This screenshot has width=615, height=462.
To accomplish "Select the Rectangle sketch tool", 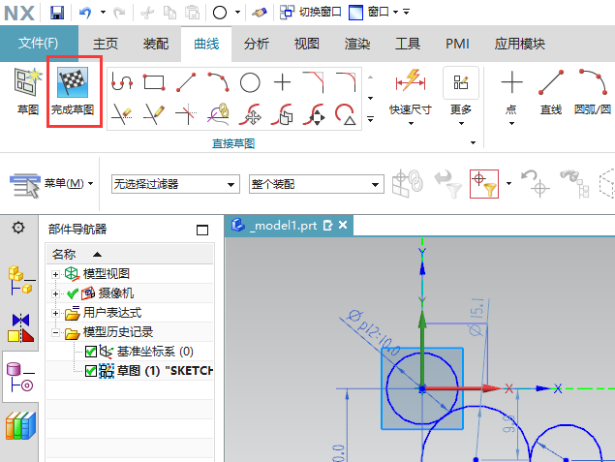I will coord(153,82).
